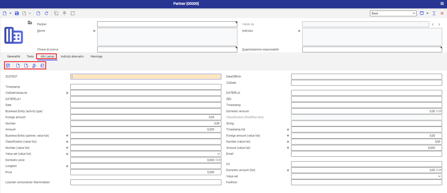
Task: Save the partner with the floppy disk icon
Action: (17, 13)
